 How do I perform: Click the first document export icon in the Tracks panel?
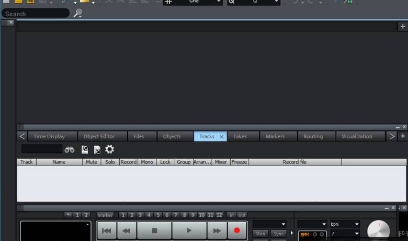(x=85, y=149)
